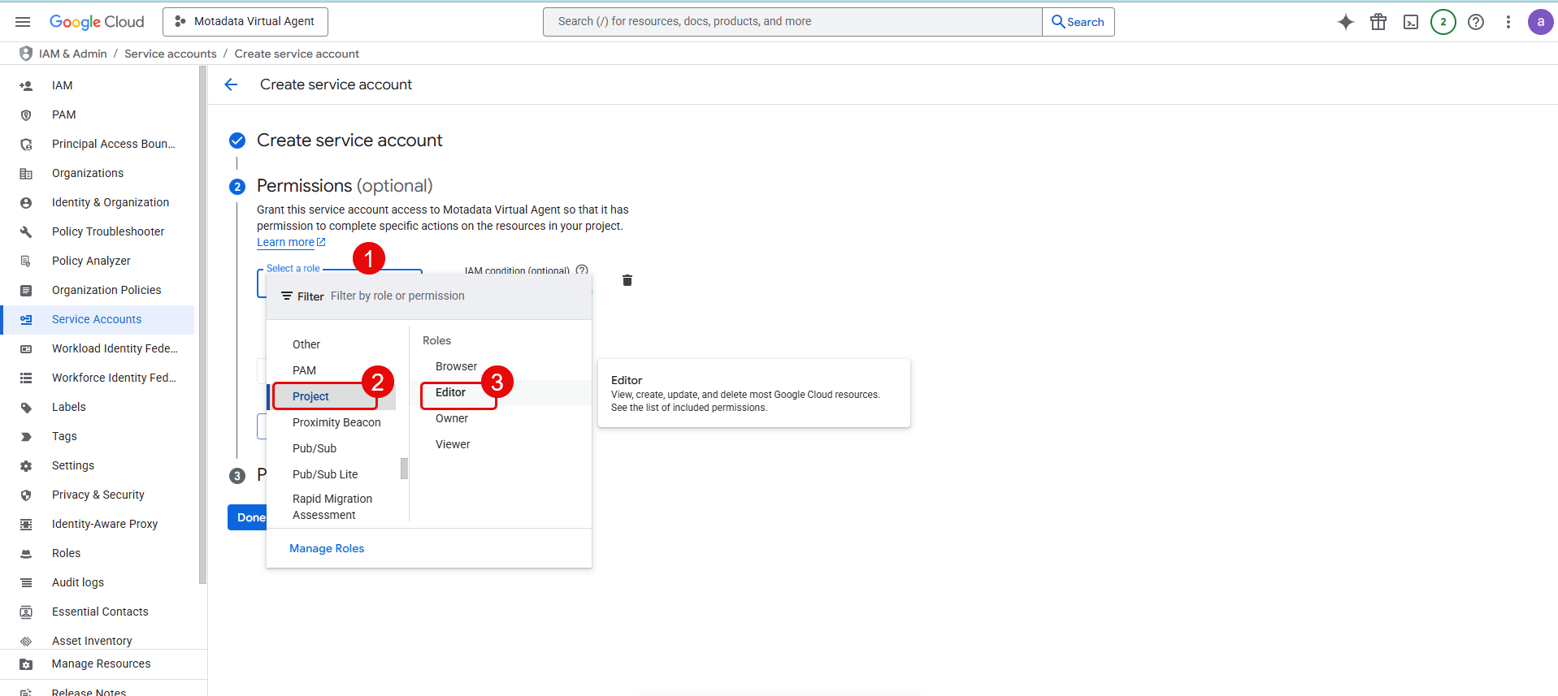Click the Settings gear icon in sidebar
1558x696 pixels.
[x=26, y=465]
